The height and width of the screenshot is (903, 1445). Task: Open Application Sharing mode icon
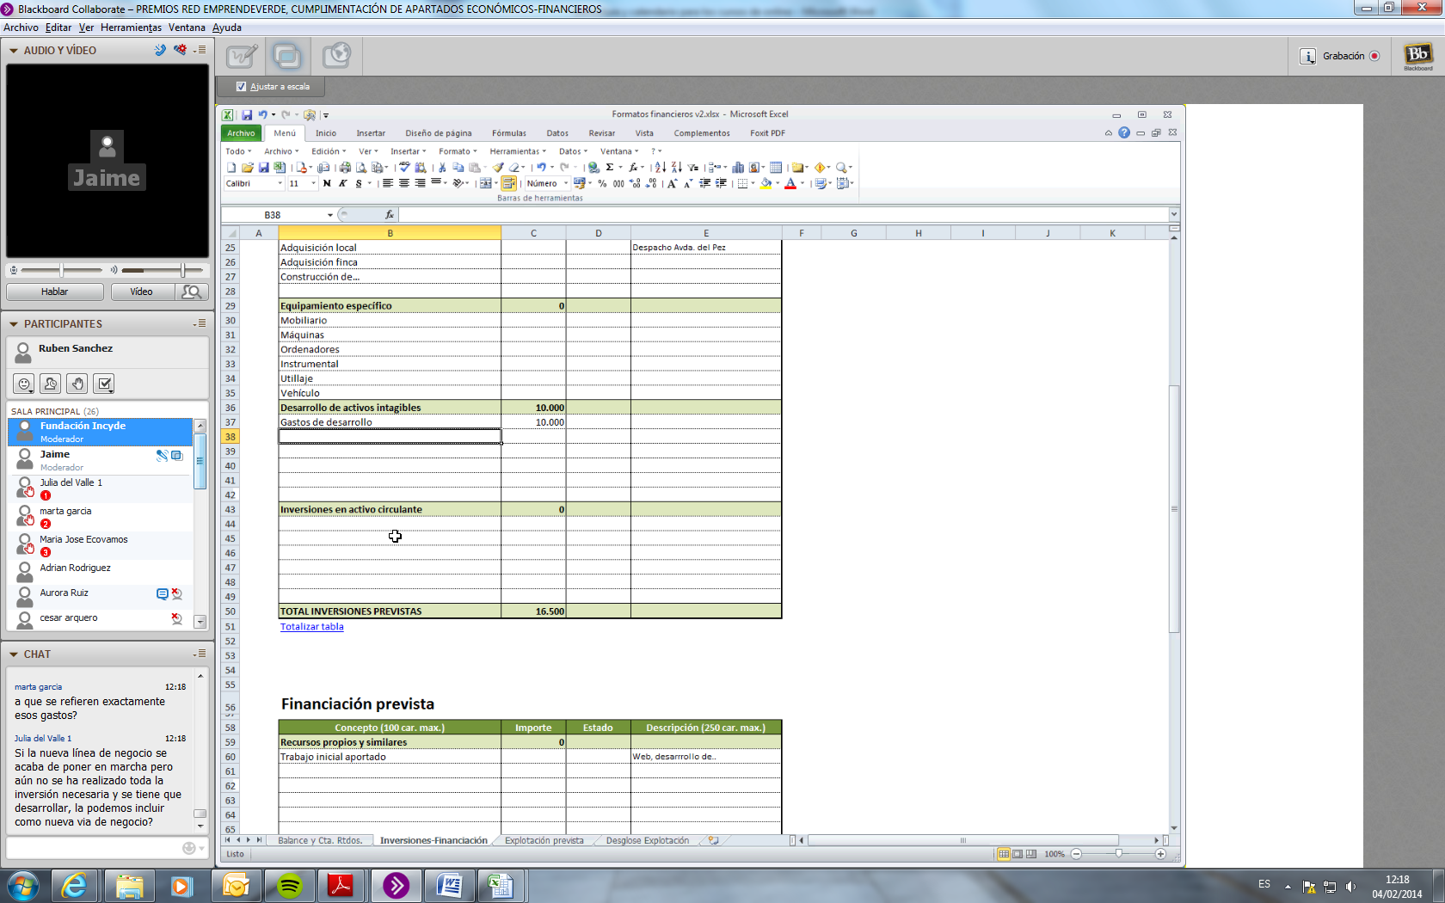click(x=287, y=57)
